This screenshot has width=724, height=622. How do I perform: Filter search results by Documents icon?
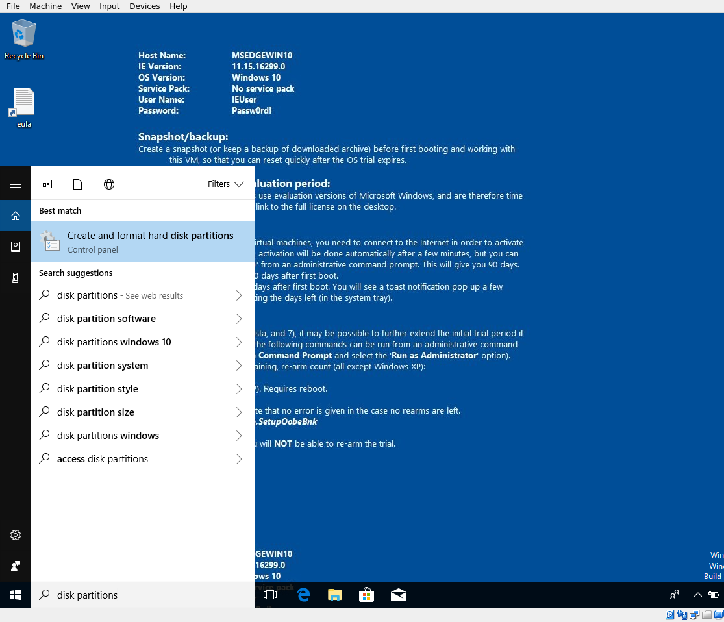(x=77, y=184)
